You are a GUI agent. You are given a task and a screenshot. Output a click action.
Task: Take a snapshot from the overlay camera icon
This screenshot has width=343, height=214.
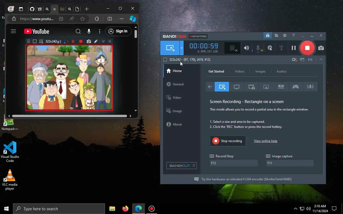pyautogui.click(x=89, y=41)
